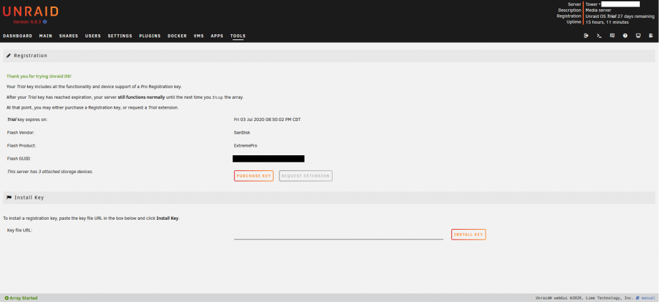
Task: Click the Purchase Key button
Action: [x=254, y=176]
